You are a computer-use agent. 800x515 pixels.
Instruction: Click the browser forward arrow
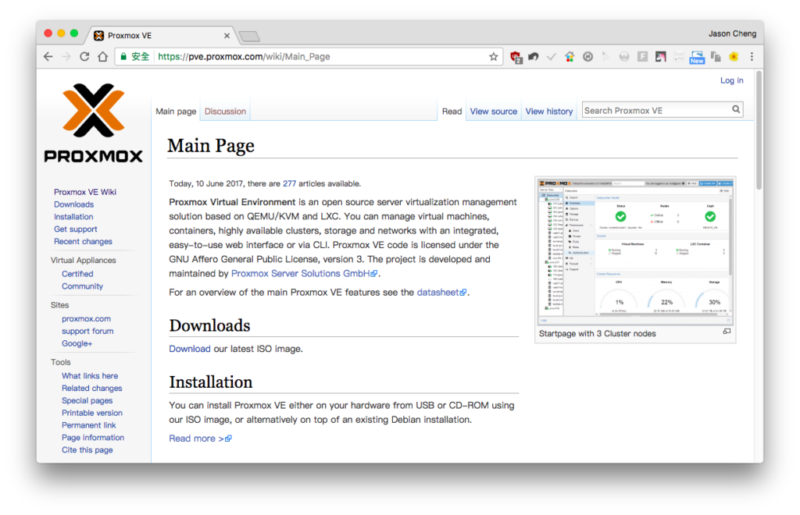(x=66, y=56)
